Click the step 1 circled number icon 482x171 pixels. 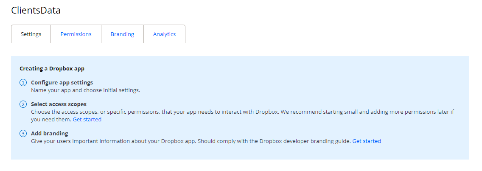(23, 83)
